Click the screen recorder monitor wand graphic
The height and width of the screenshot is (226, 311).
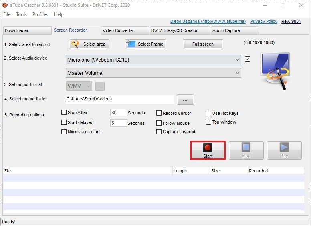276,71
